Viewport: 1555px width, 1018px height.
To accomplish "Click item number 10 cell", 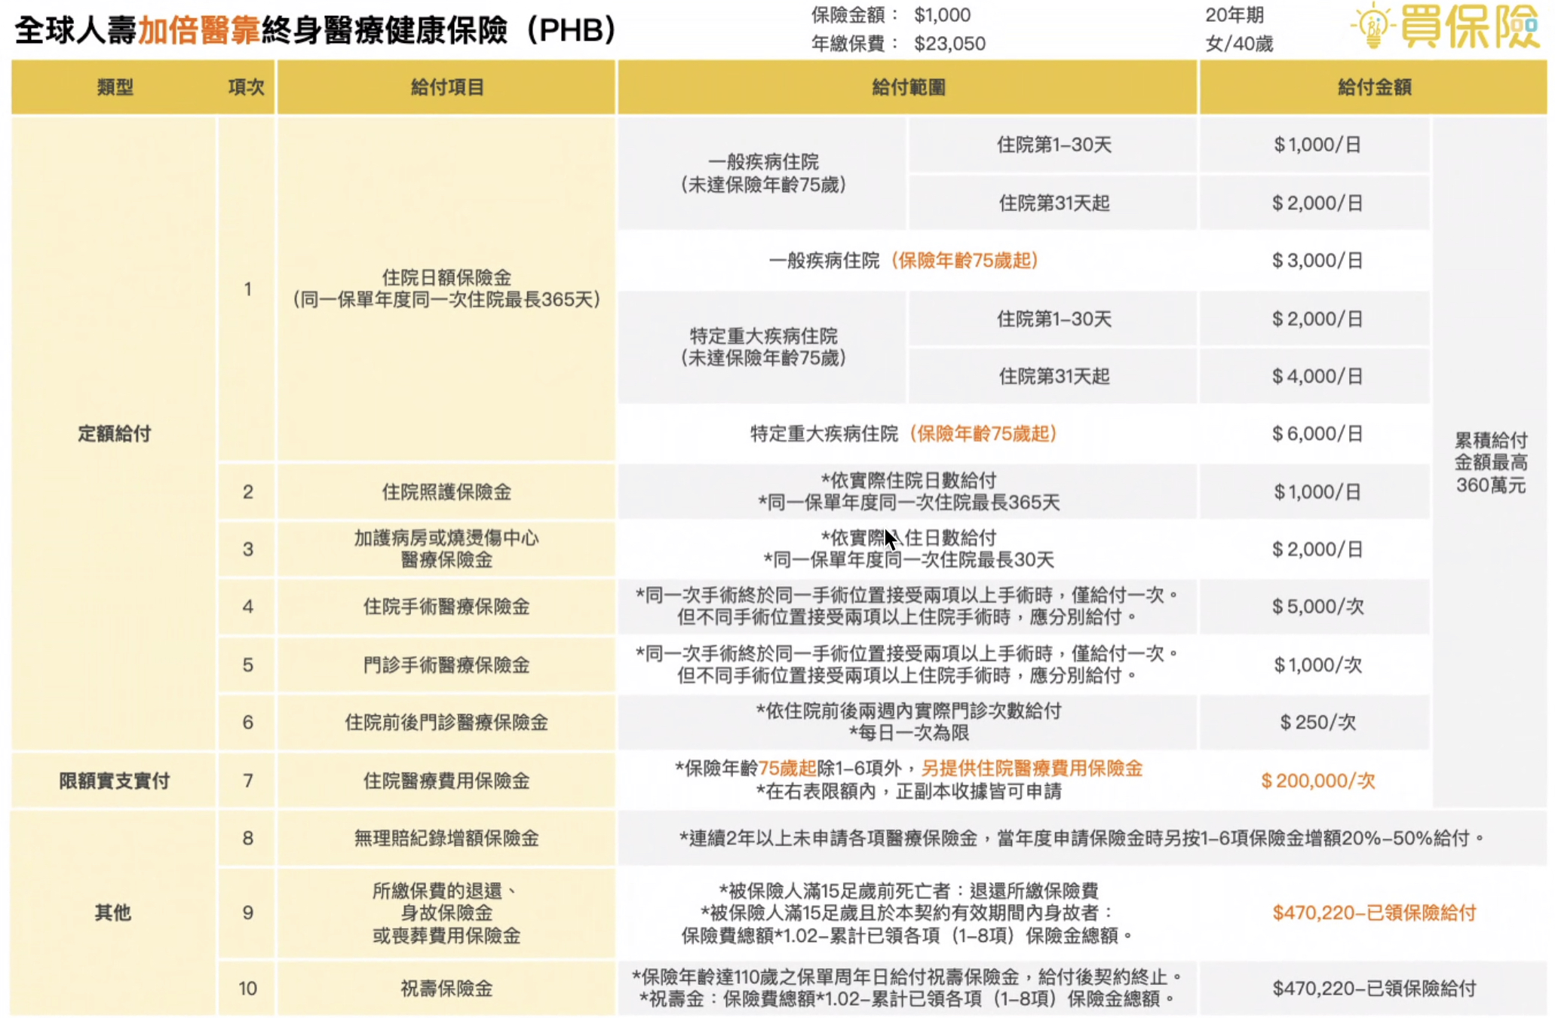I will tap(247, 989).
